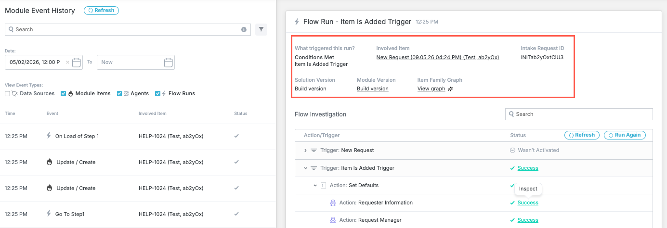Click the lightning icon of On Load of Step 1

(x=49, y=136)
